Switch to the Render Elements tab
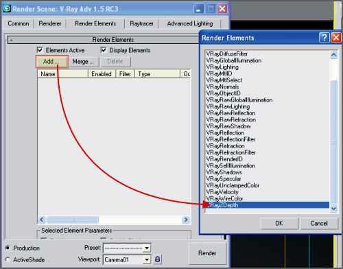The image size is (343, 269). [95, 23]
